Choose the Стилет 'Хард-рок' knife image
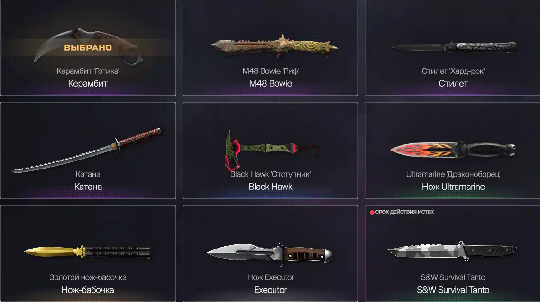Image resolution: width=540 pixels, height=302 pixels. (454, 47)
